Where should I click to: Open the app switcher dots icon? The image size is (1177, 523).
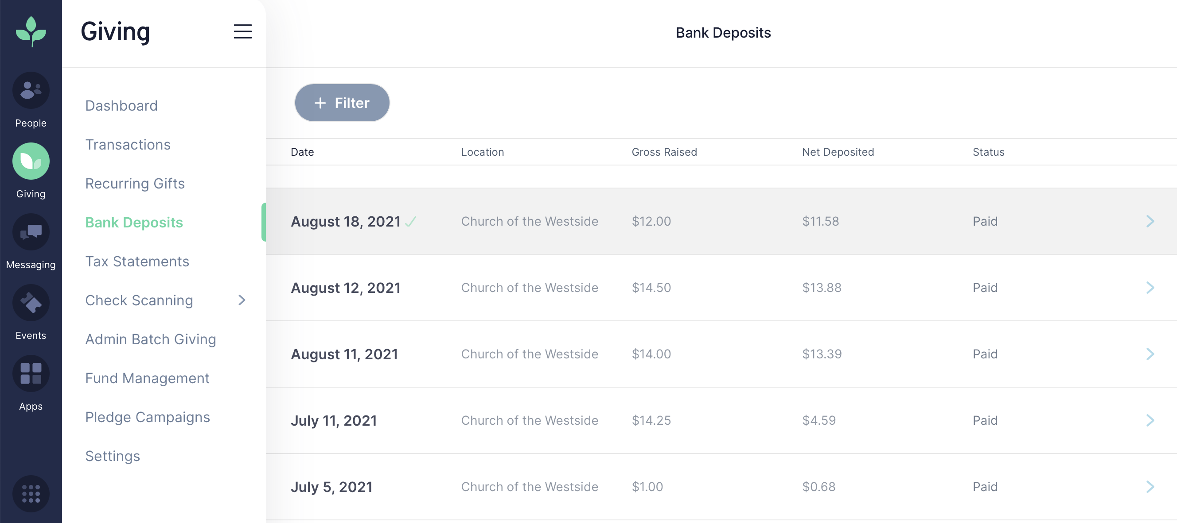30,494
